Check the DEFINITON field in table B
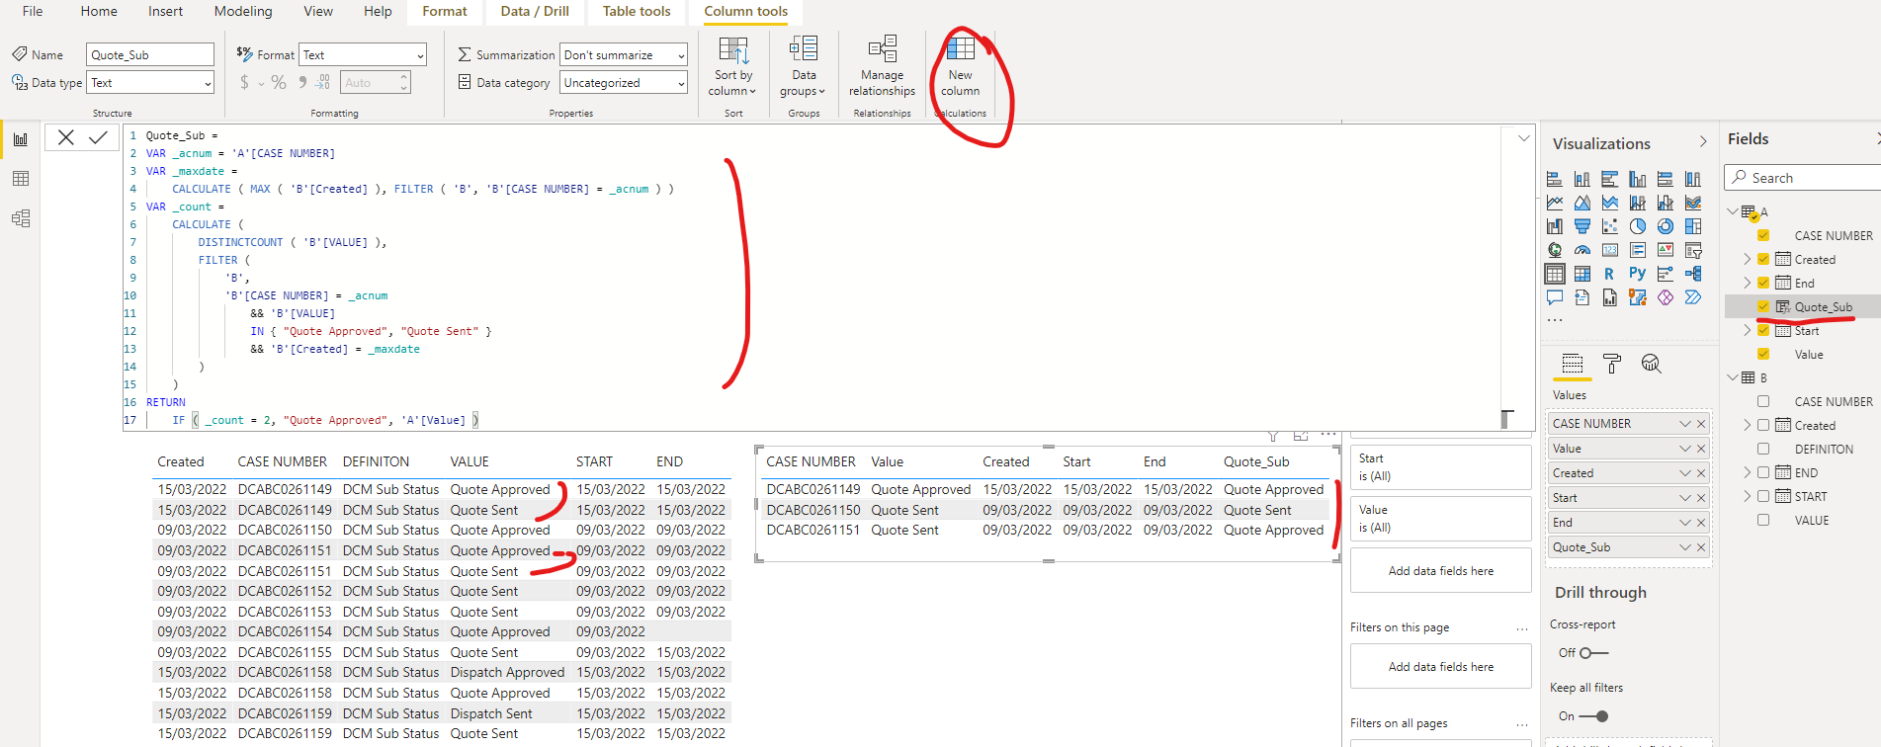 (x=1763, y=449)
